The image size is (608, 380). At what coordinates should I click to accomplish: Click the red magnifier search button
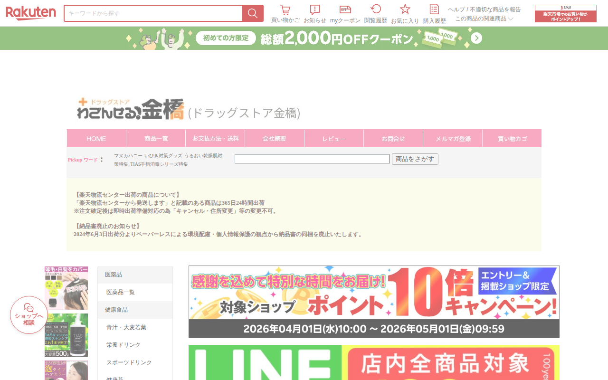(253, 13)
